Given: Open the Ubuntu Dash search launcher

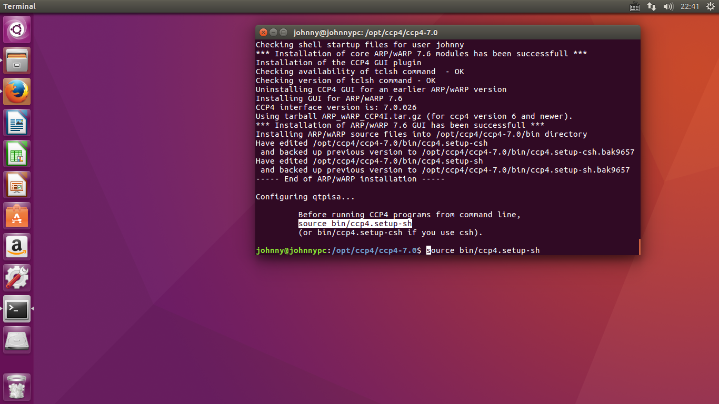Looking at the screenshot, I should [x=17, y=29].
